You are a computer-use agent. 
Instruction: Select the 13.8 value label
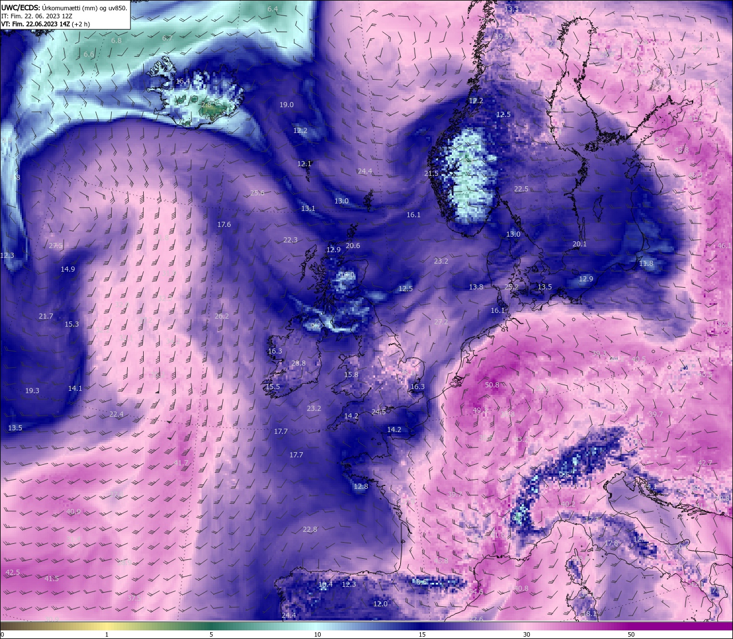pos(476,287)
